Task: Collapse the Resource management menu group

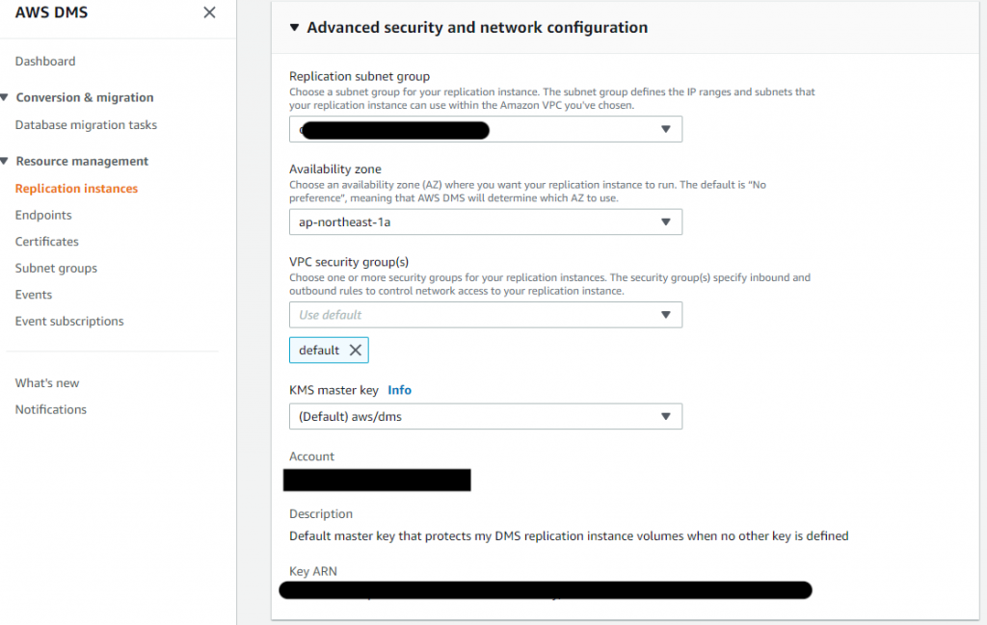Action: click(6, 161)
